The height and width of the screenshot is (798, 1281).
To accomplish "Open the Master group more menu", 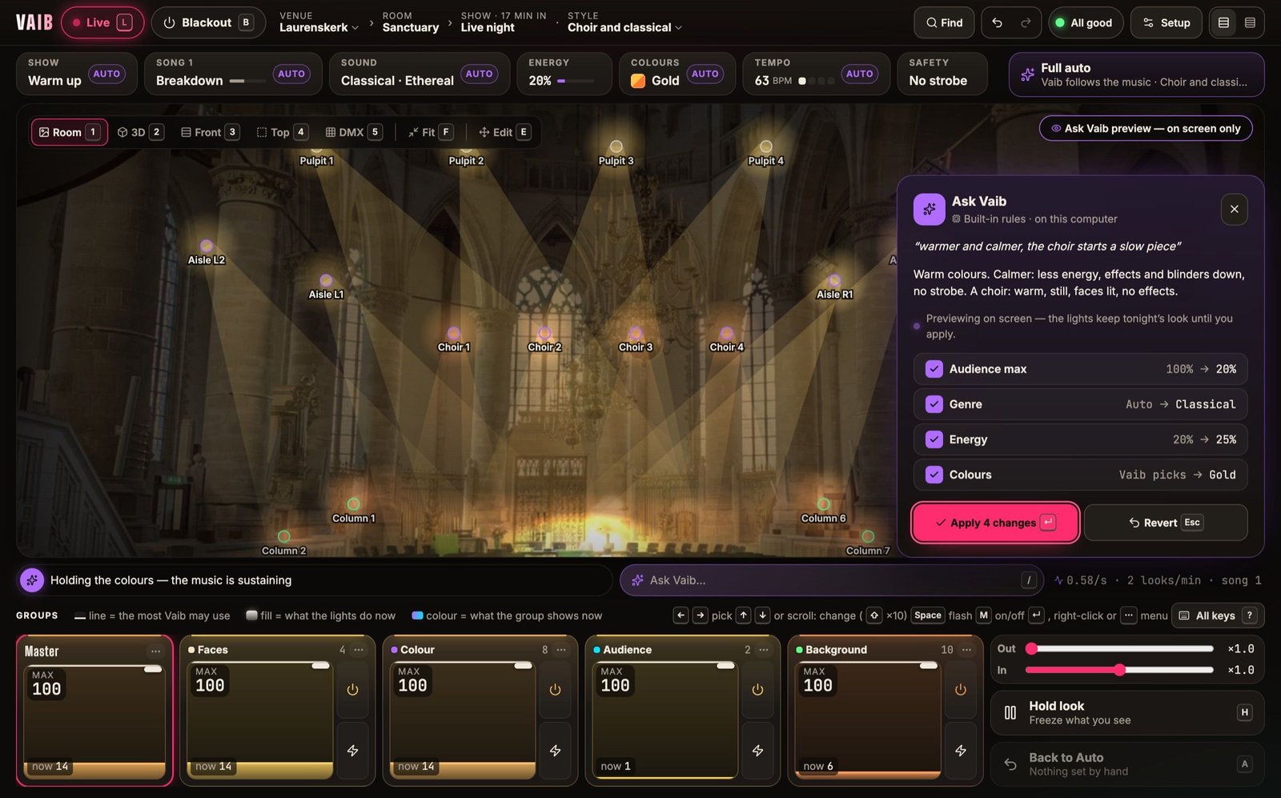I will pos(155,651).
